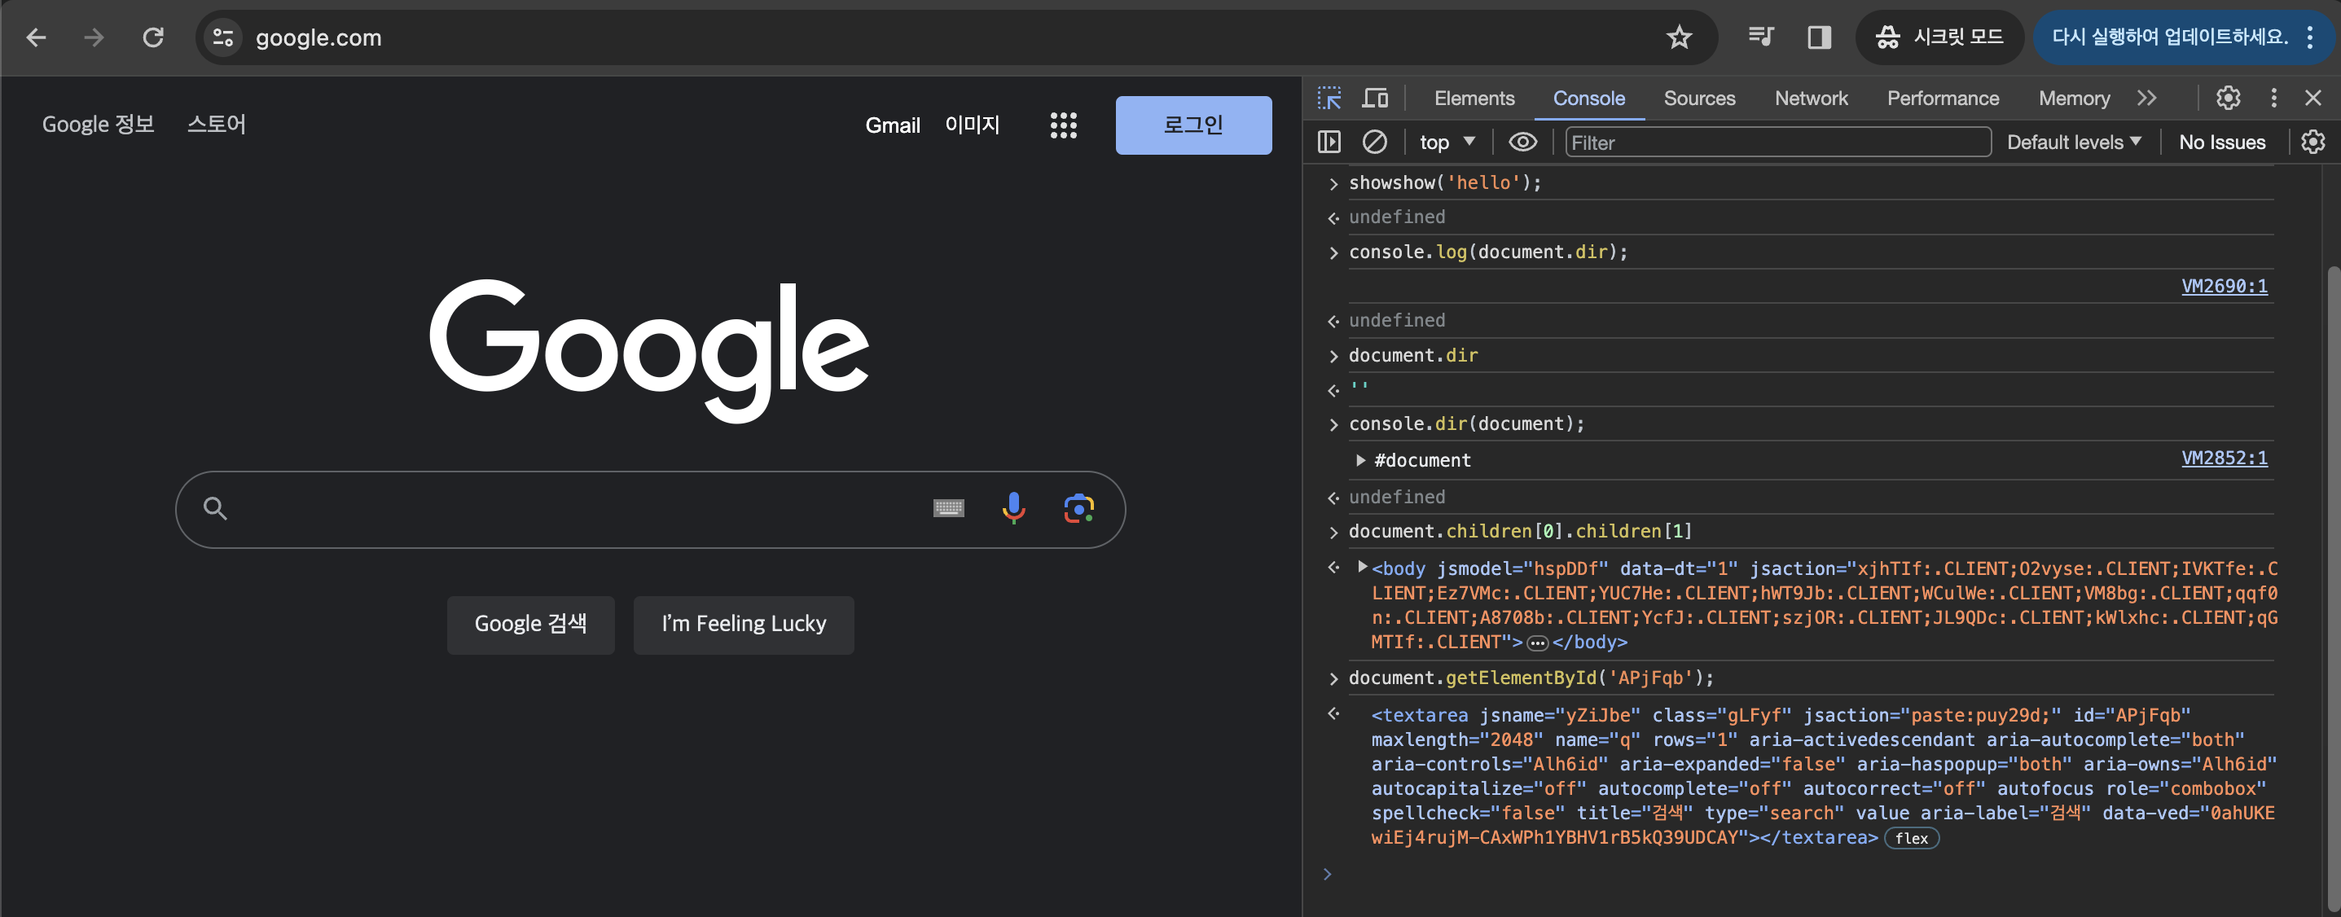2341x917 pixels.
Task: Open DevTools customize three-dot menu
Action: pos(2273,99)
